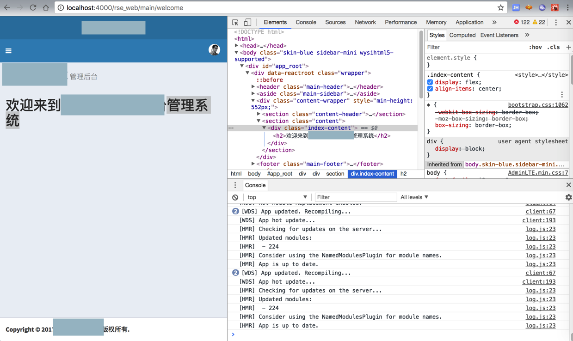Image resolution: width=573 pixels, height=341 pixels.
Task: Select the 'h2' breadcrumb item
Action: (404, 174)
